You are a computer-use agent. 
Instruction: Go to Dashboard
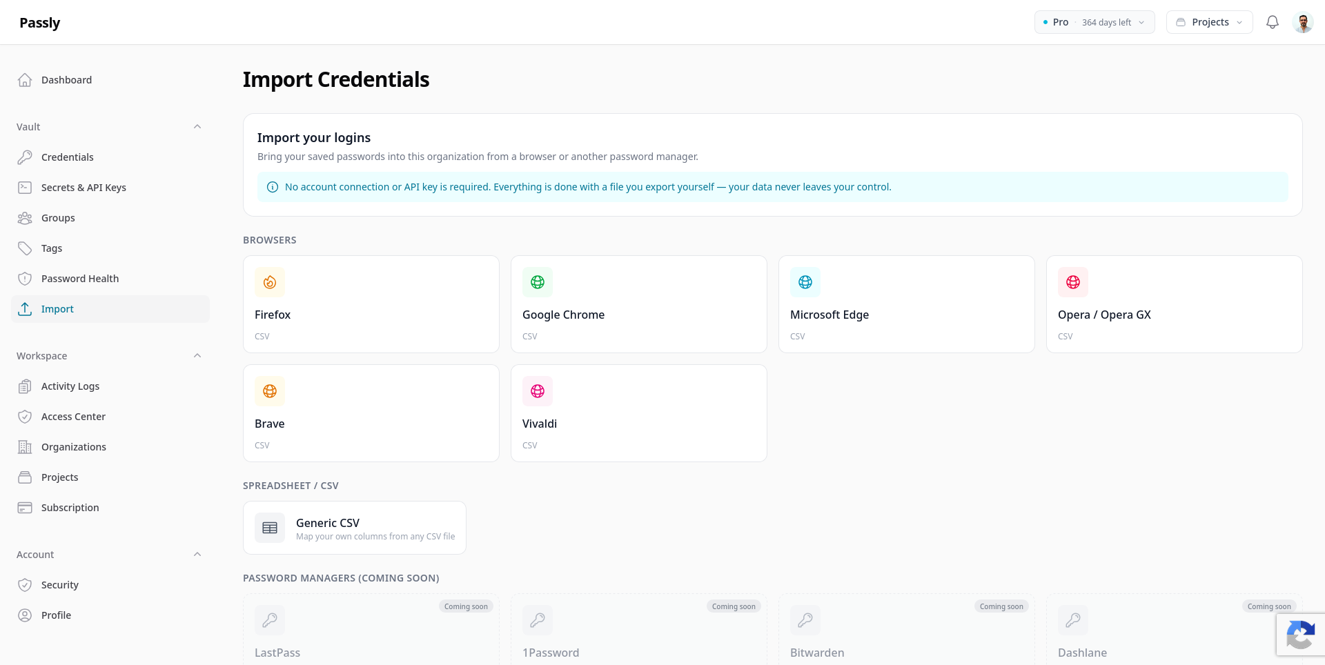pyautogui.click(x=110, y=80)
